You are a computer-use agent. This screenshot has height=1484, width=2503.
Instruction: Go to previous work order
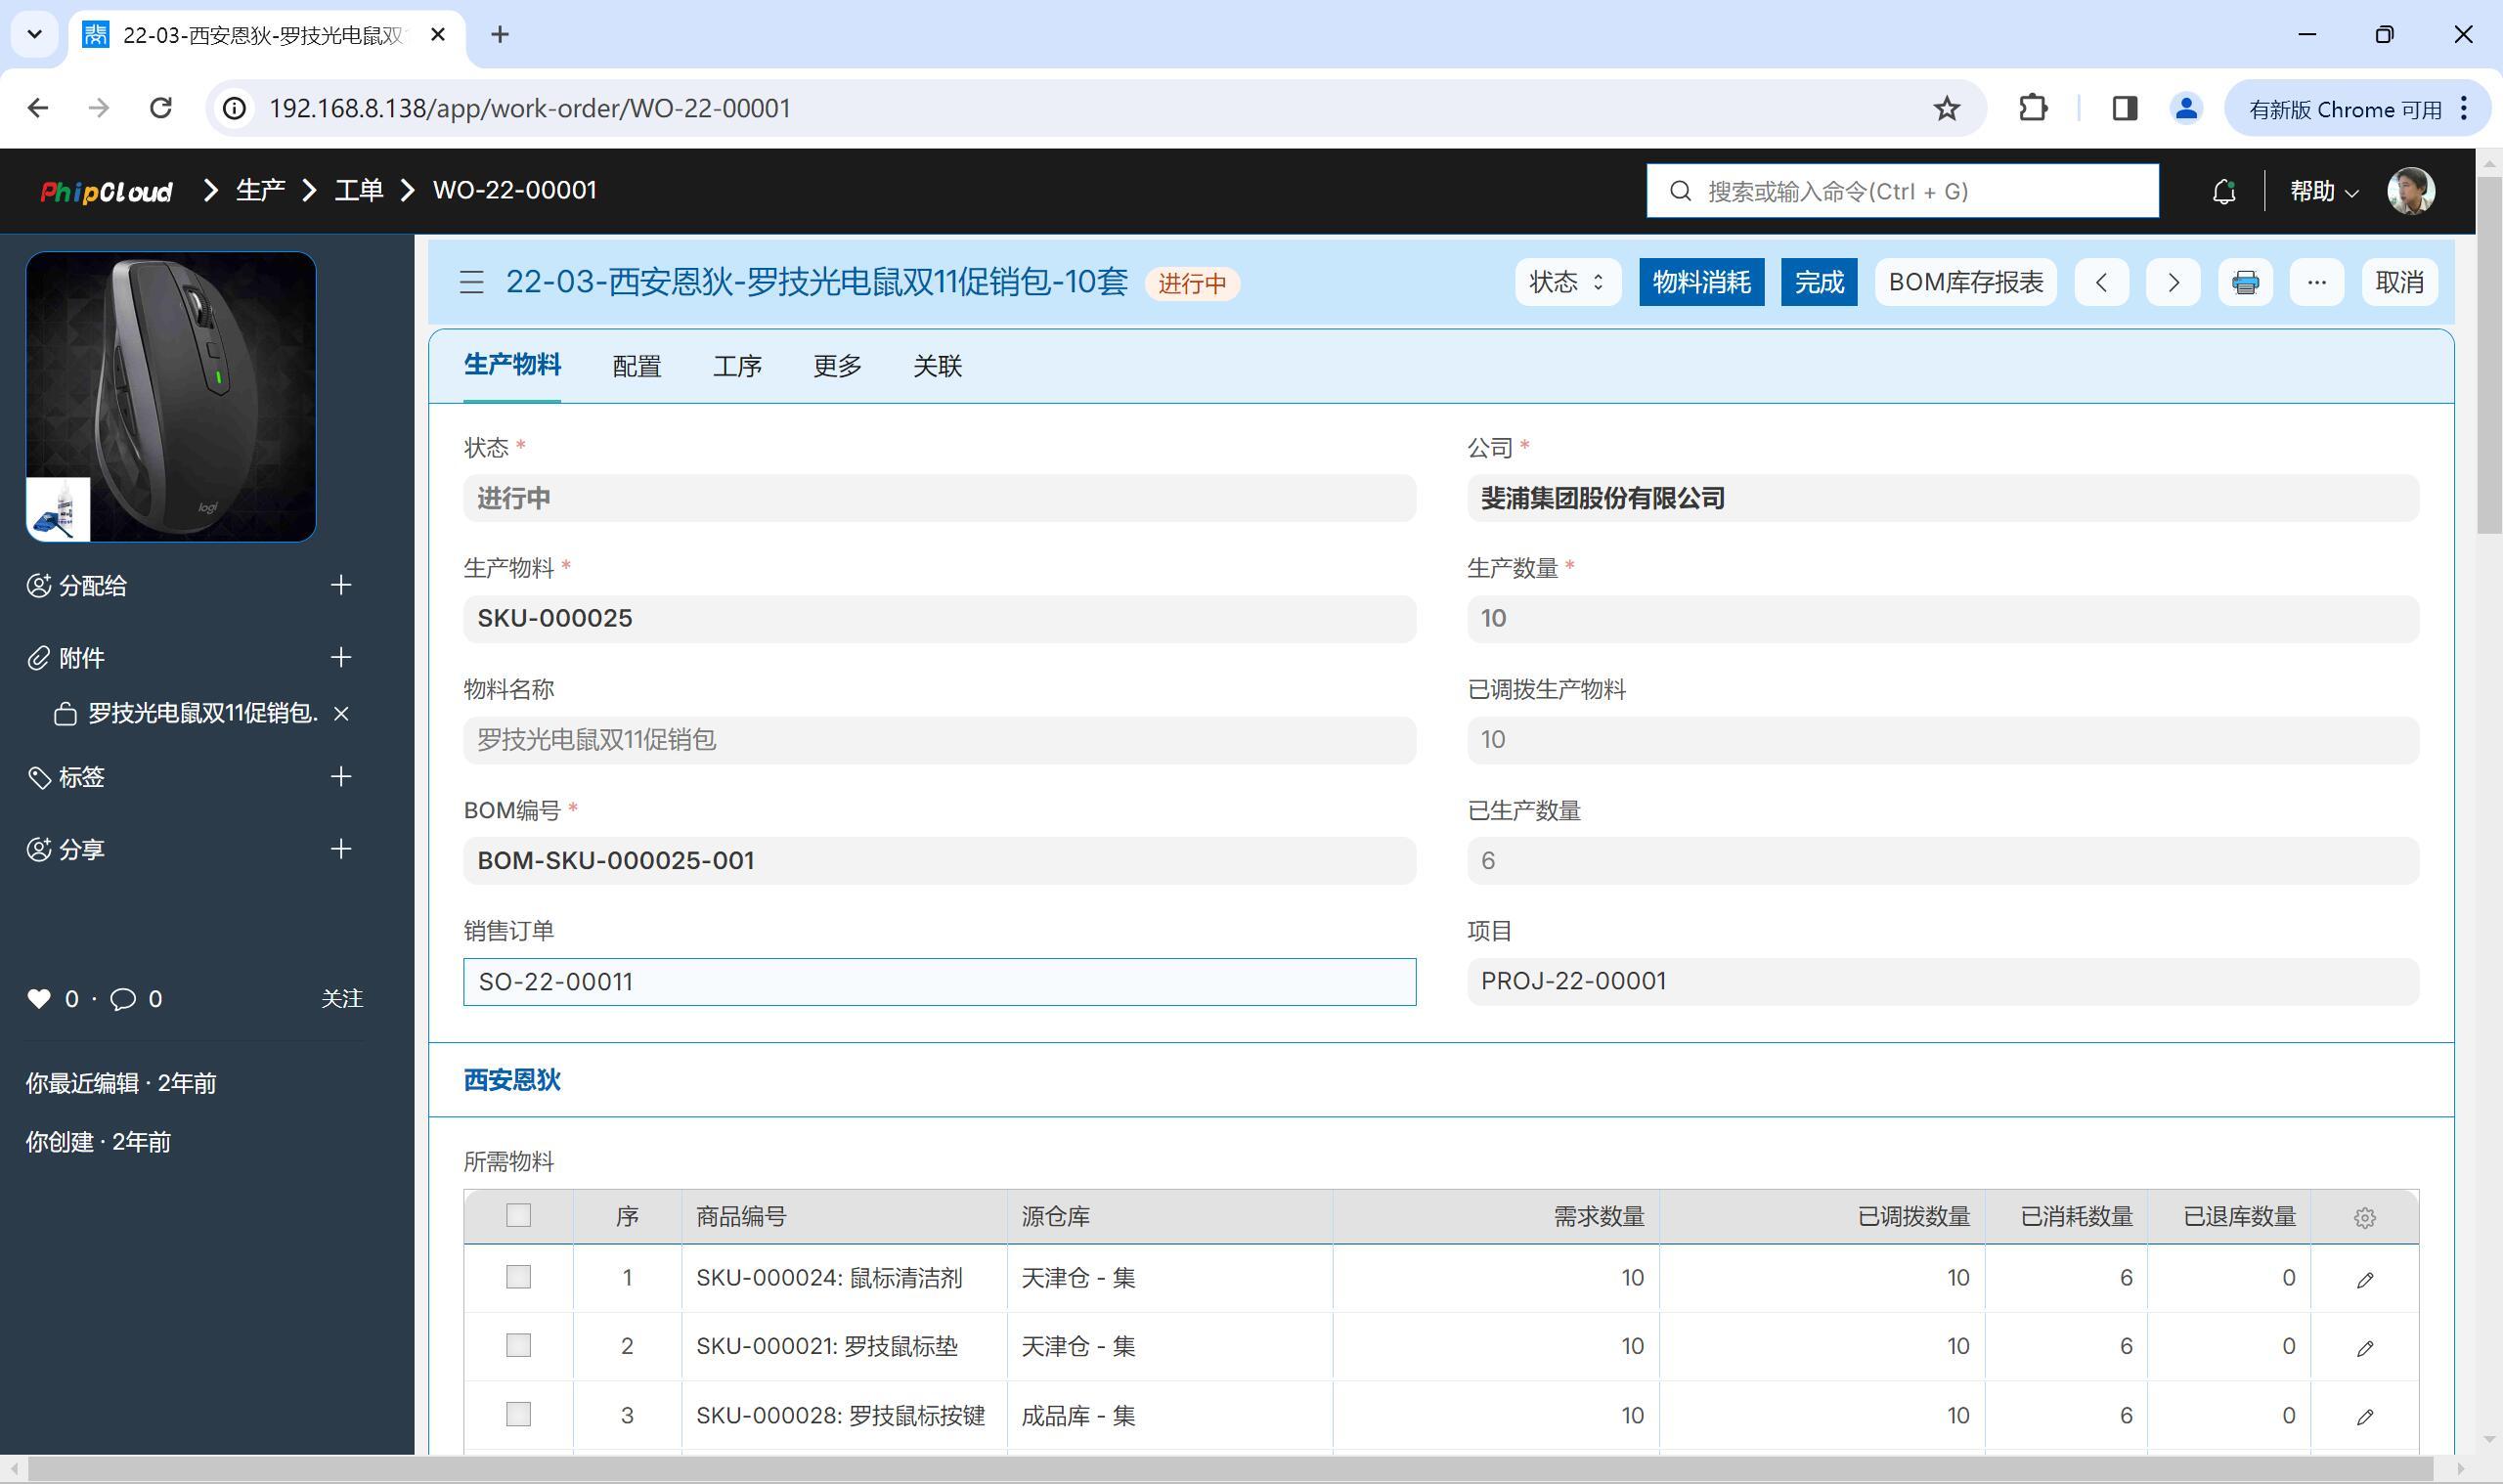click(2101, 283)
